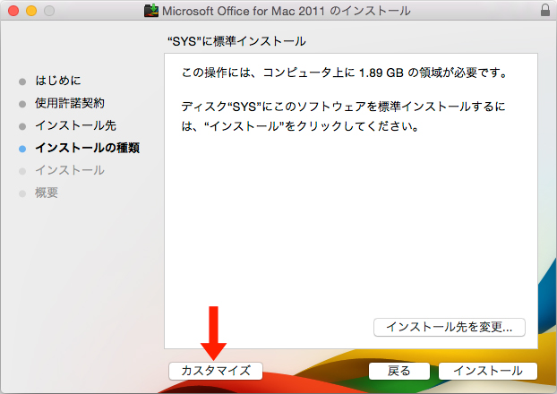Select the はじめに step in the sidebar
Image resolution: width=557 pixels, height=394 pixels.
click(x=58, y=81)
